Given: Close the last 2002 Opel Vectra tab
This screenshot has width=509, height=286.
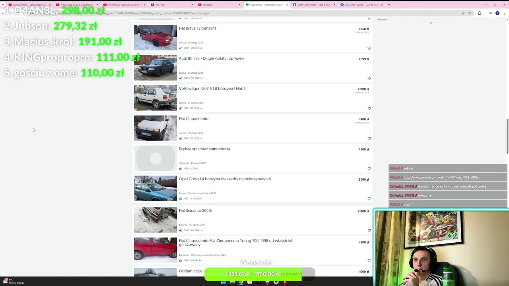Looking at the screenshot, I should tap(382, 5).
